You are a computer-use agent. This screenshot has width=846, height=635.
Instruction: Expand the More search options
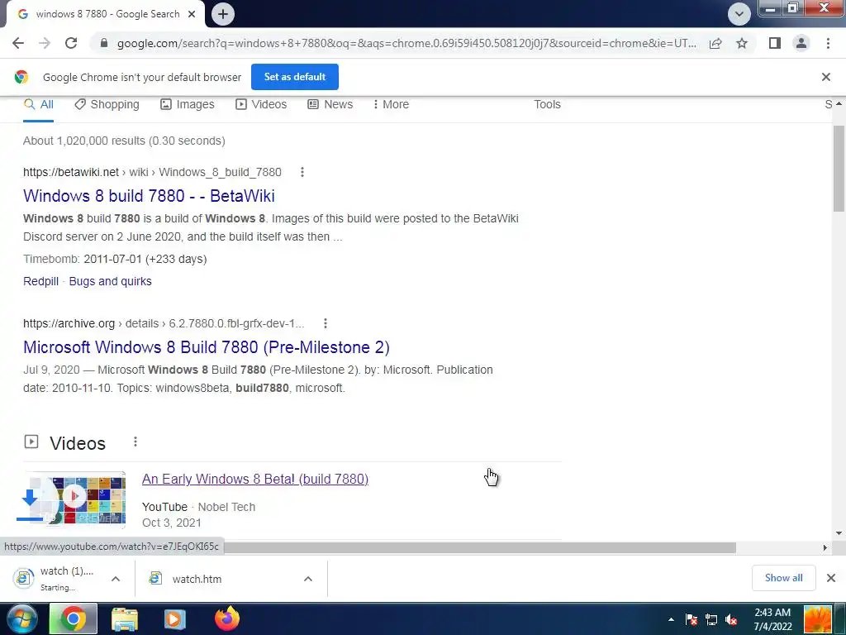(x=391, y=104)
